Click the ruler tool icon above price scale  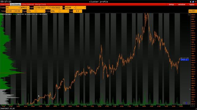pyautogui.click(x=189, y=15)
